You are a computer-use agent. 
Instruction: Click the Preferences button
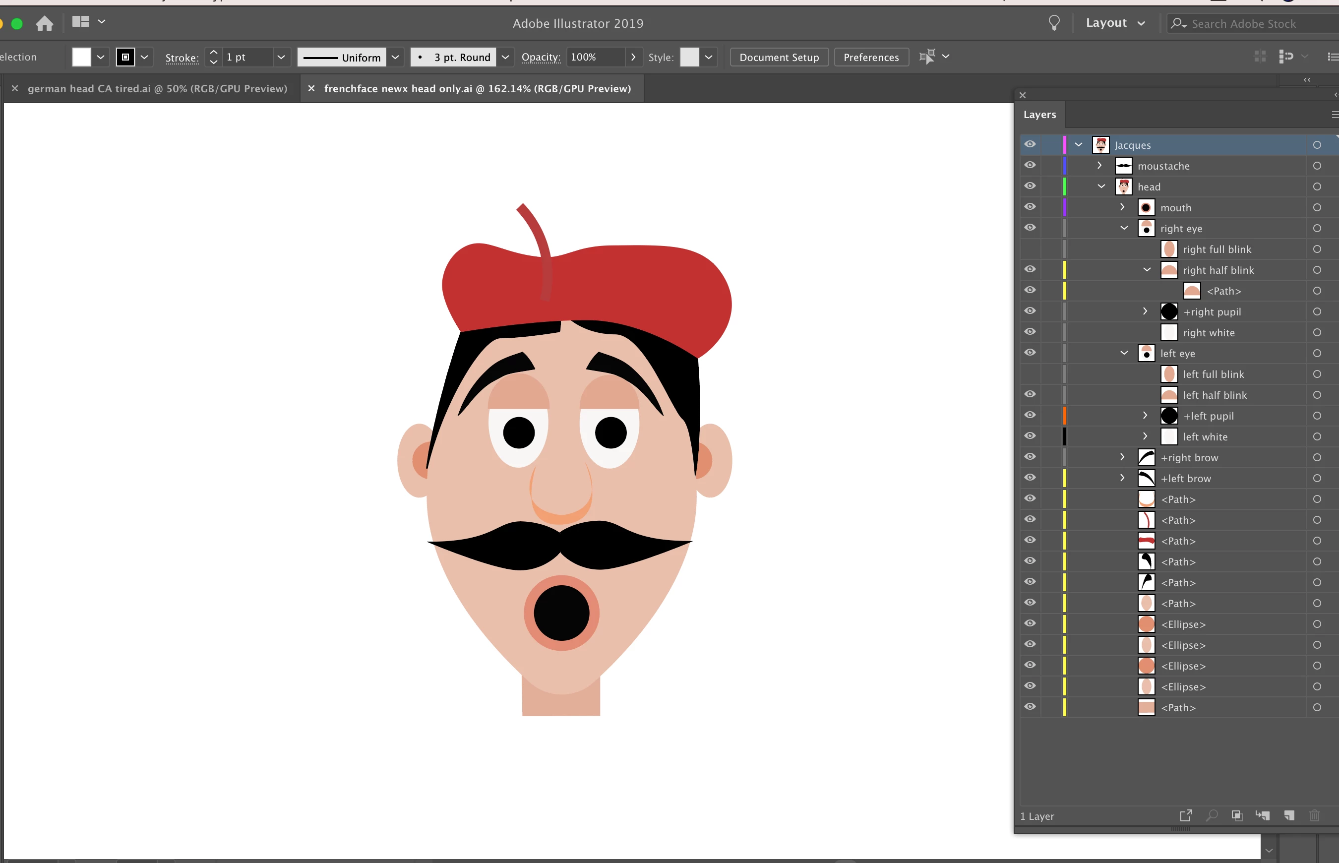point(871,57)
